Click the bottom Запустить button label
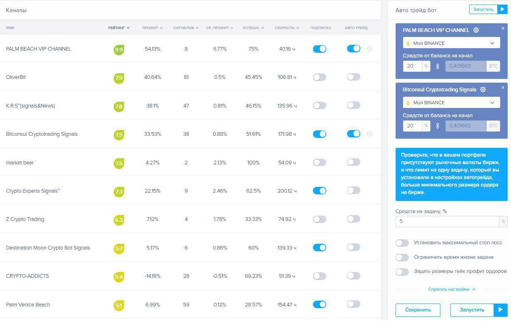The image size is (511, 321). (x=472, y=310)
